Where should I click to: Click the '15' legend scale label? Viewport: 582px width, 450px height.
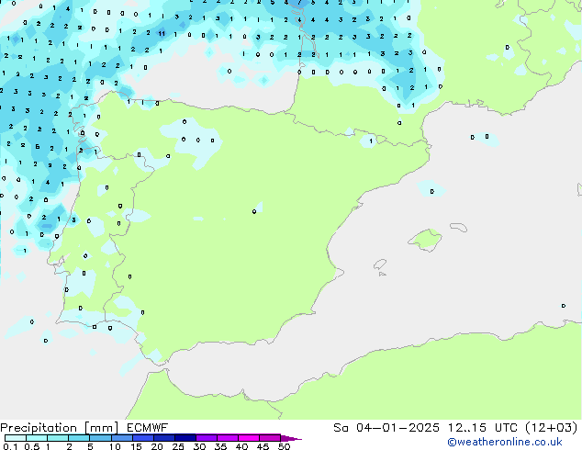click(x=136, y=446)
